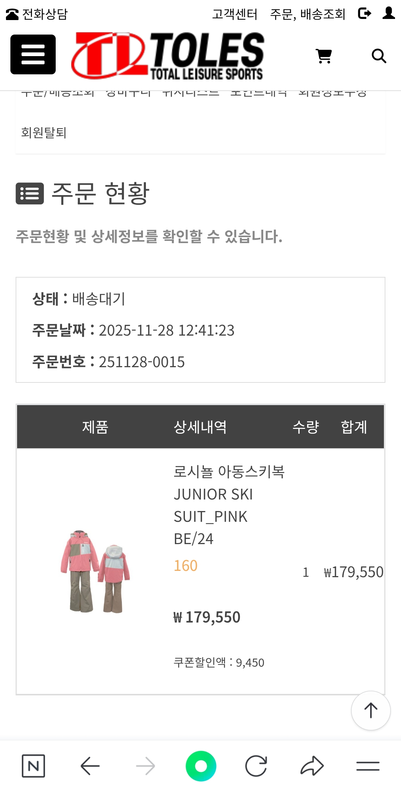Viewport: 401px width, 792px height.
Task: Open the shopping cart
Action: [x=324, y=56]
